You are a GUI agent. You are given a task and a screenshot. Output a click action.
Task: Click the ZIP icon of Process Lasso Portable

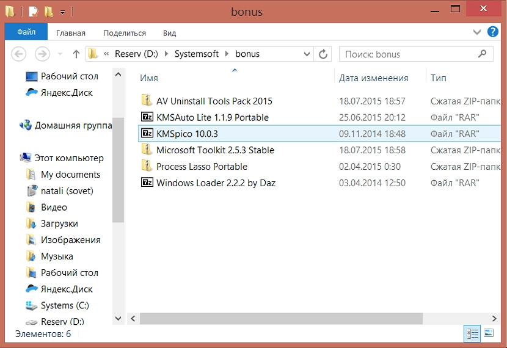147,166
